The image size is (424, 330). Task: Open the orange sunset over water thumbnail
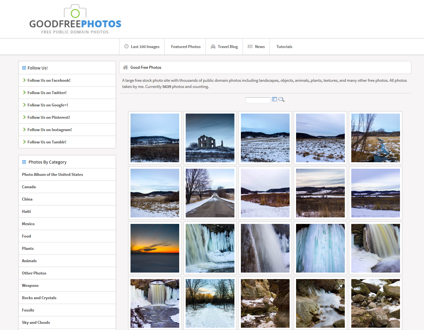(x=155, y=248)
